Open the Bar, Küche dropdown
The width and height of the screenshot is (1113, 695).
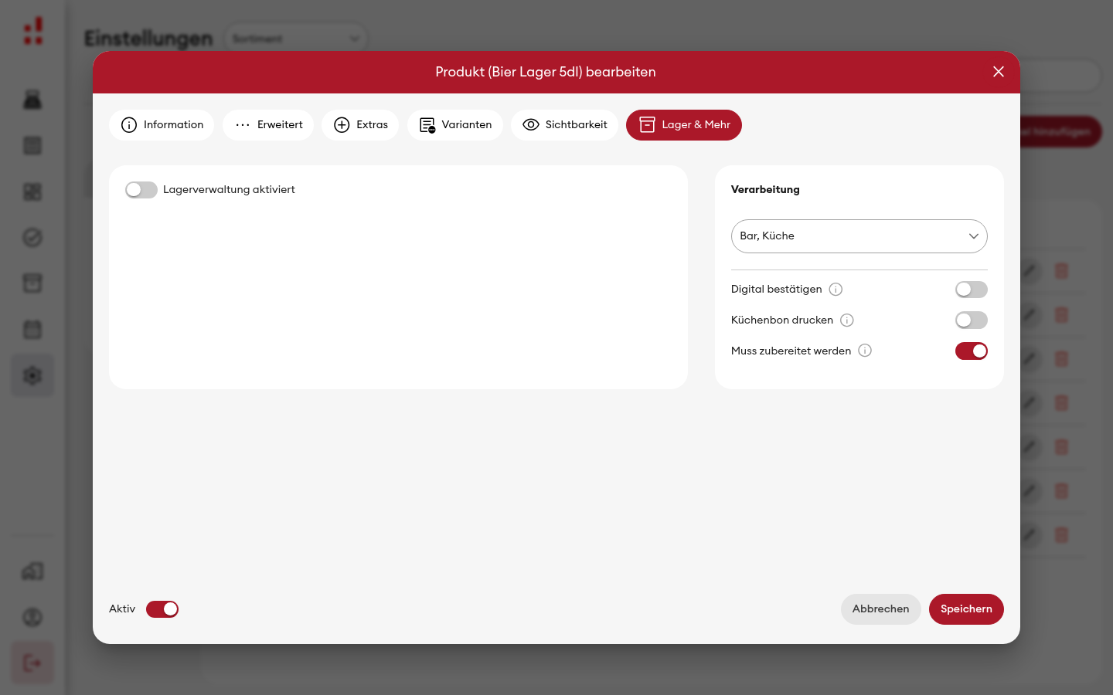[x=859, y=236]
